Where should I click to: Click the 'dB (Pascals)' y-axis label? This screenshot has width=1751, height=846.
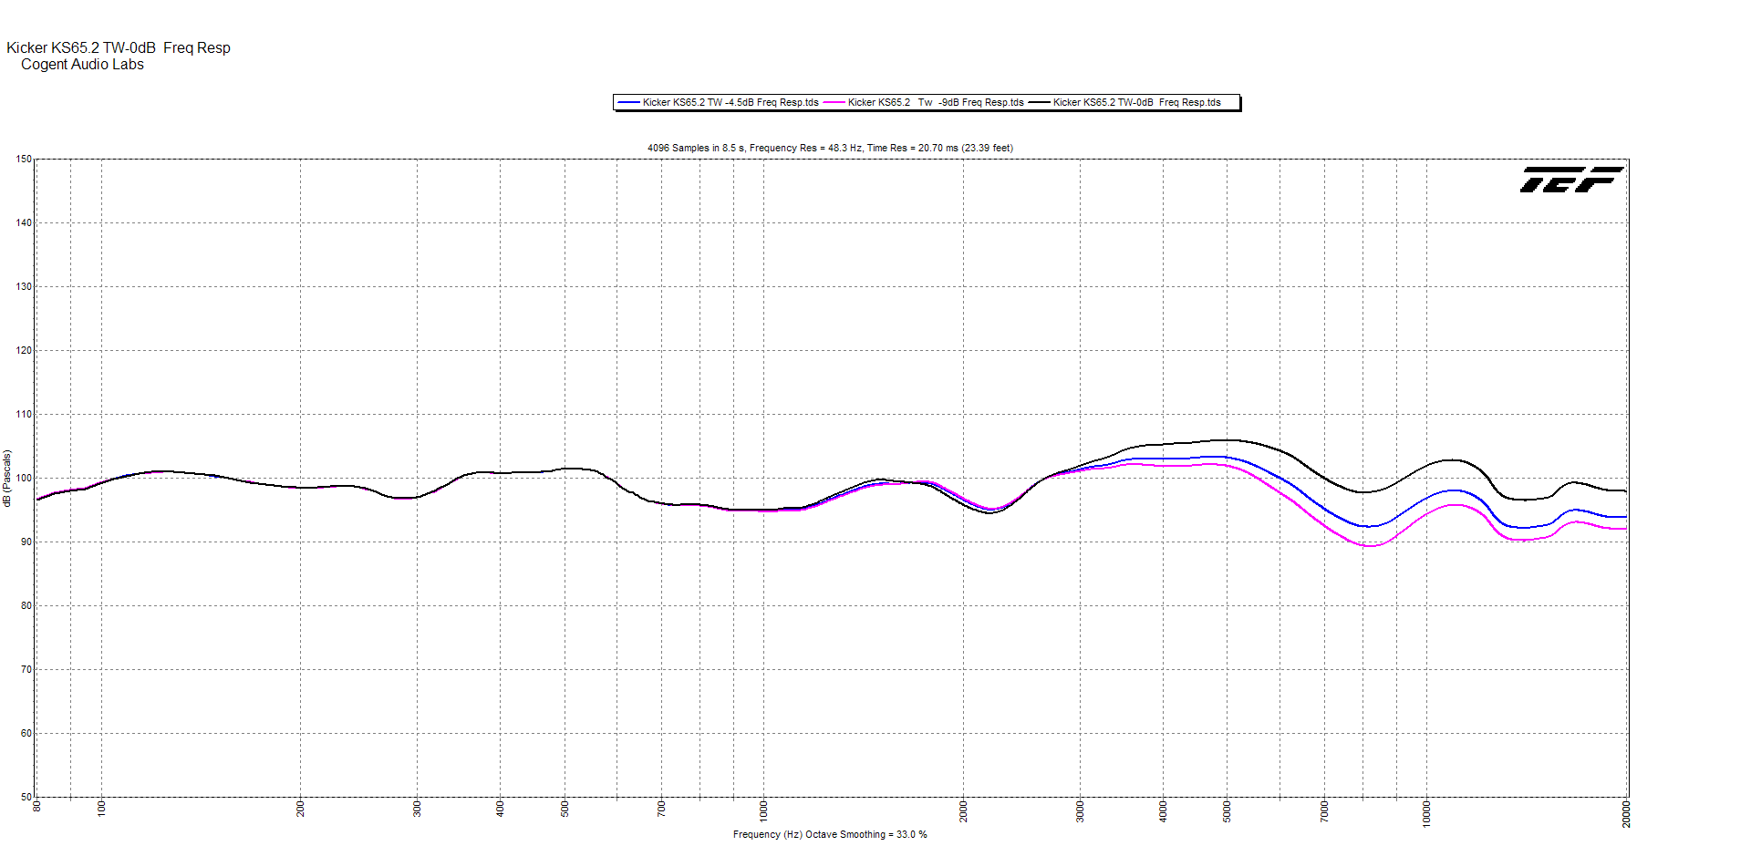7,478
